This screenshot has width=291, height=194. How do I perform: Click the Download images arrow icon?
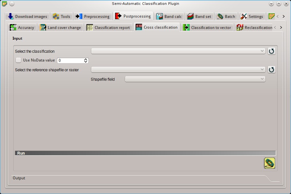pyautogui.click(x=11, y=16)
